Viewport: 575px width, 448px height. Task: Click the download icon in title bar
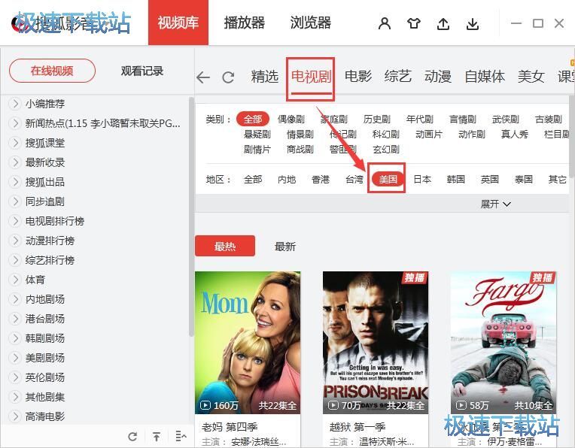pyautogui.click(x=473, y=24)
